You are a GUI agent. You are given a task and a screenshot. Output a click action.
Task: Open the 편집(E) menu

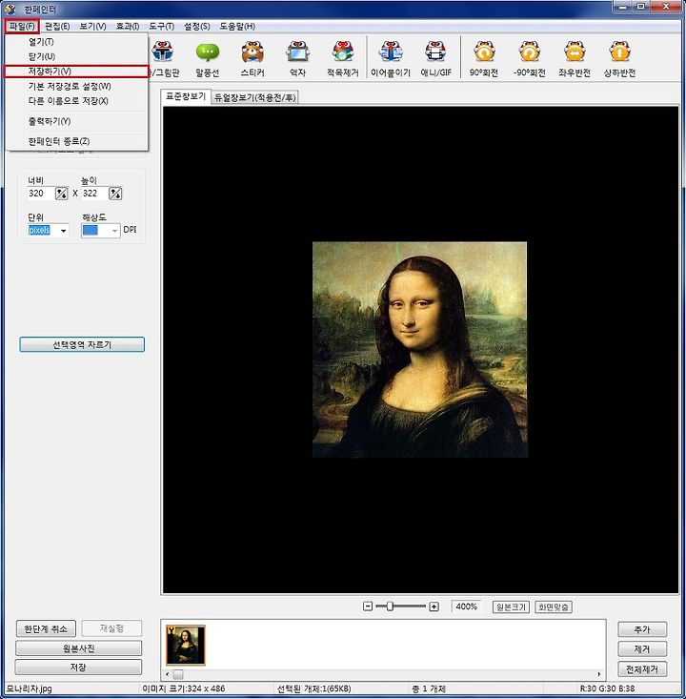click(57, 27)
